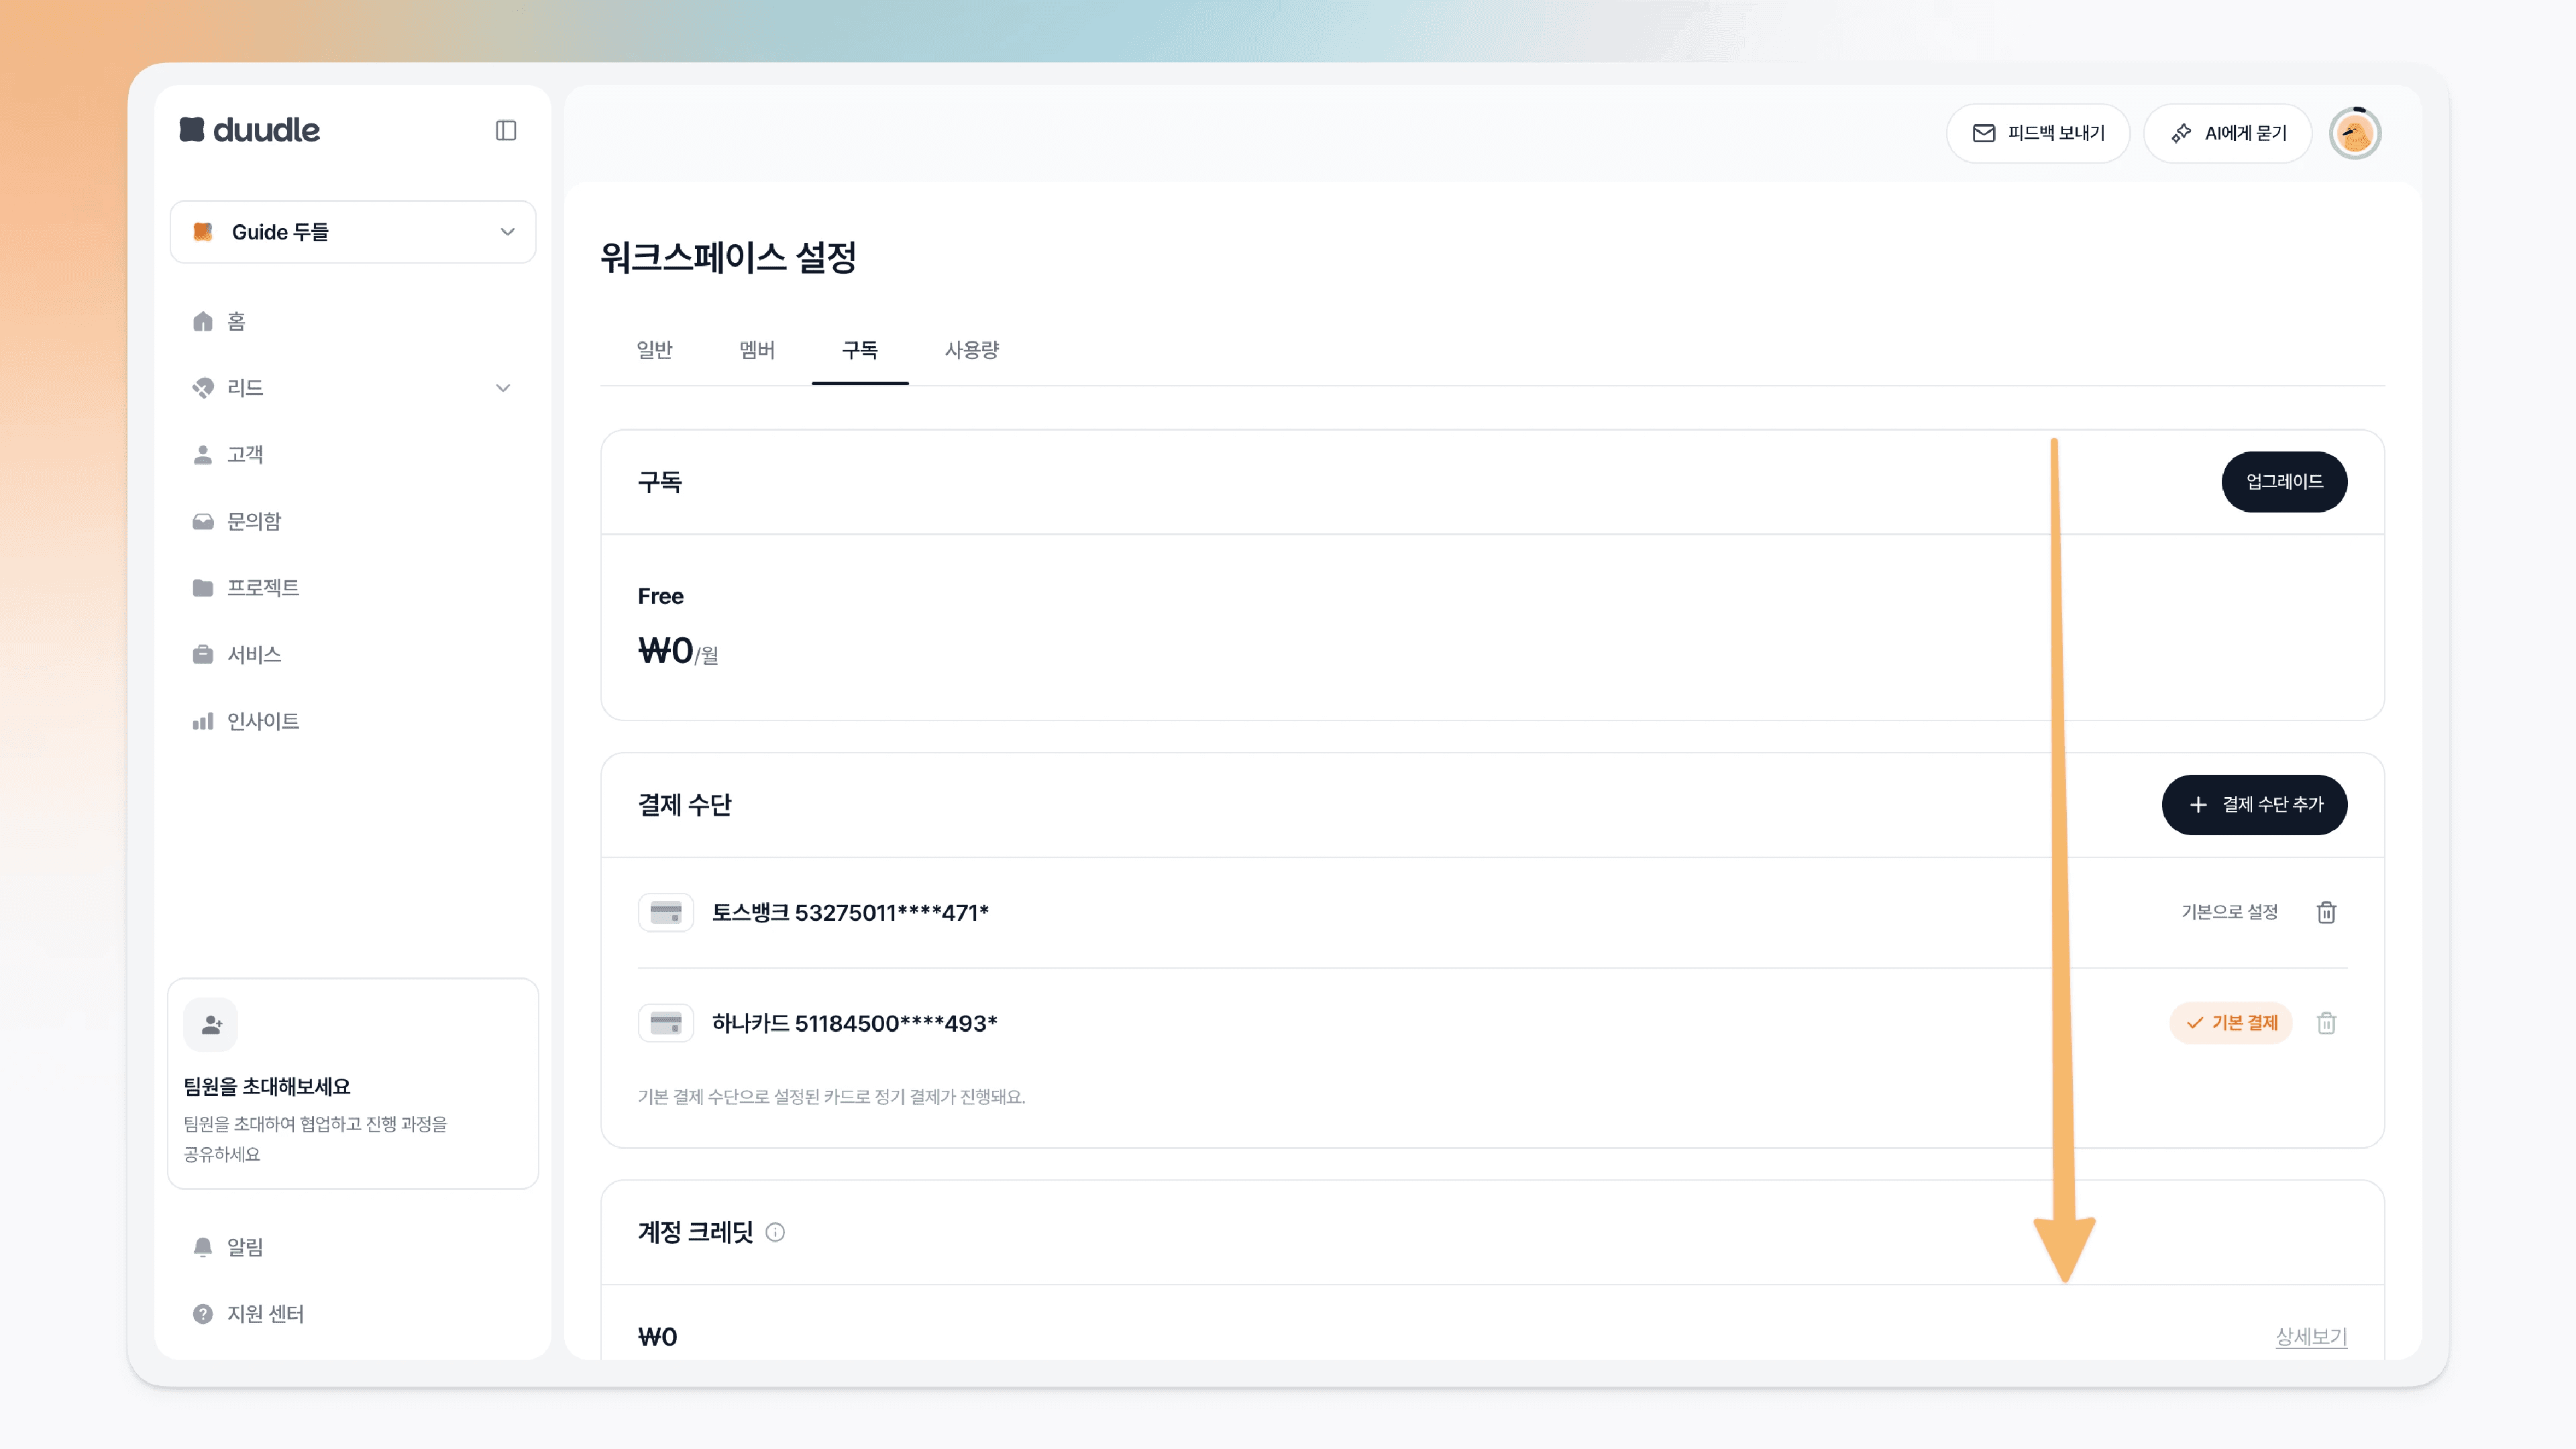The width and height of the screenshot is (2576, 1449).
Task: Click the plus icon in 결제 수단 추가
Action: pos(2198,805)
